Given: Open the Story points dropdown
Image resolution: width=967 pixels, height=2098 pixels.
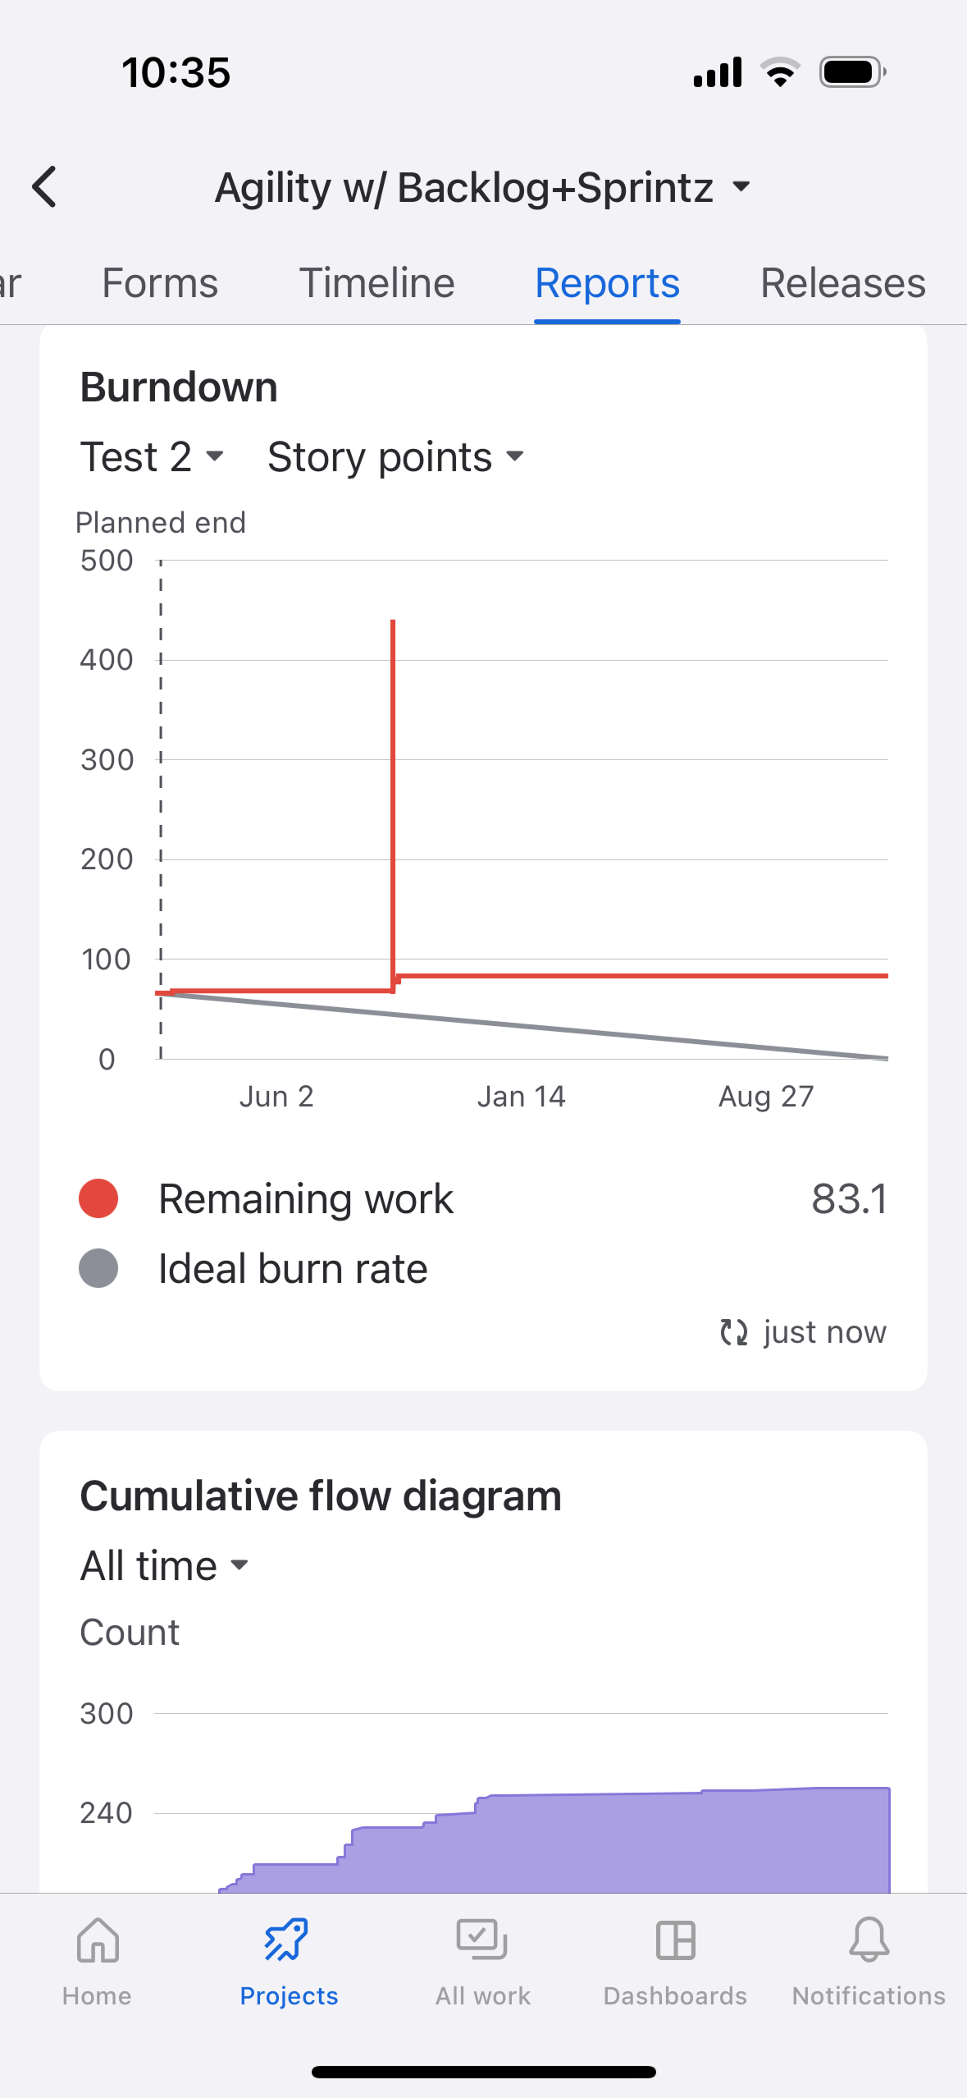Looking at the screenshot, I should point(395,456).
